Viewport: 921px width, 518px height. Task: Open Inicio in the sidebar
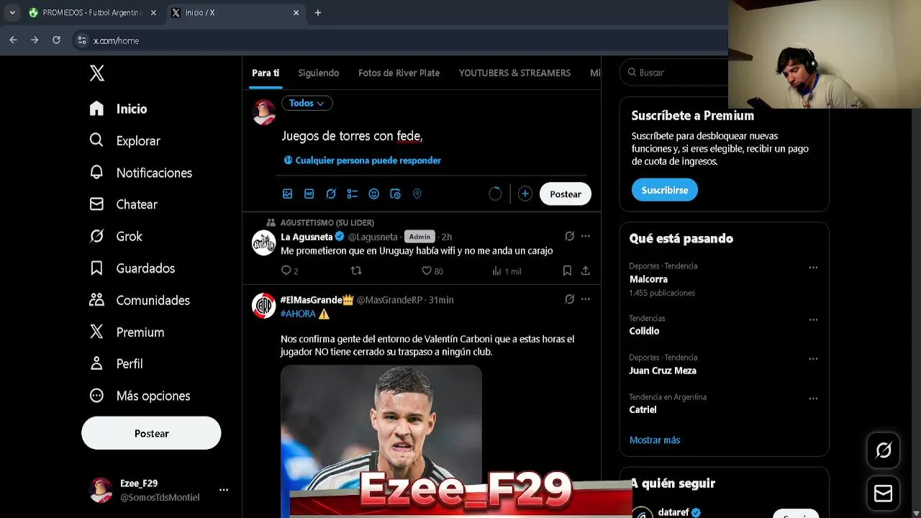(x=119, y=109)
